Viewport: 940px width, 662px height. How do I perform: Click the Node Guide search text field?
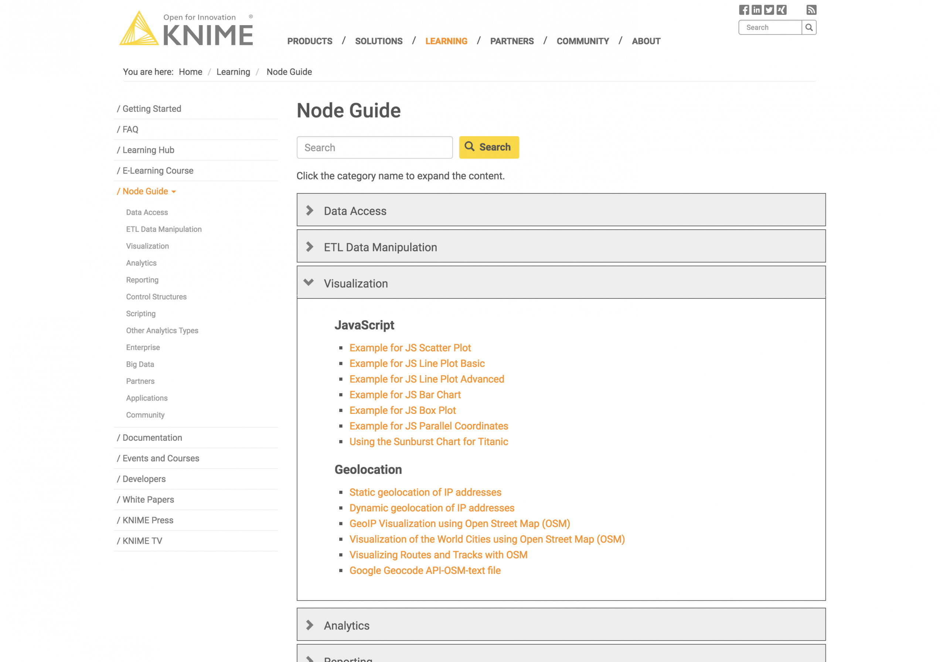click(x=374, y=148)
